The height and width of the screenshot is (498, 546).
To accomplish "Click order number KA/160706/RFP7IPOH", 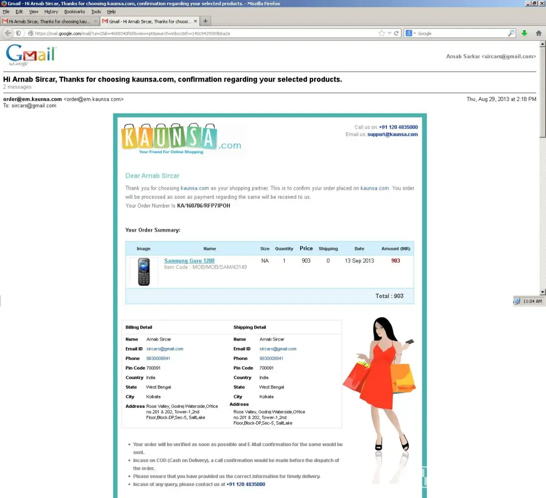I will [203, 206].
